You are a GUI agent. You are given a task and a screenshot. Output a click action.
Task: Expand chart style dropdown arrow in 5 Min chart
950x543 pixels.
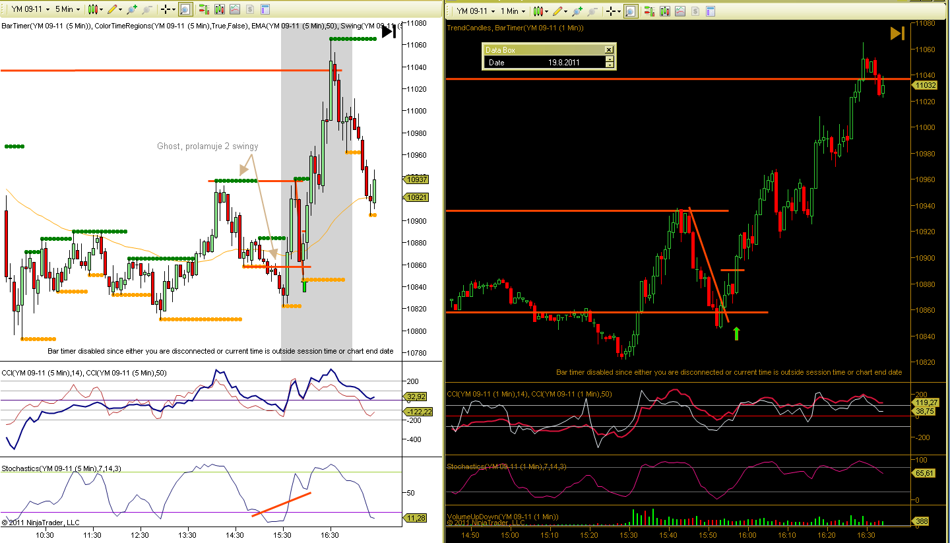(x=102, y=10)
